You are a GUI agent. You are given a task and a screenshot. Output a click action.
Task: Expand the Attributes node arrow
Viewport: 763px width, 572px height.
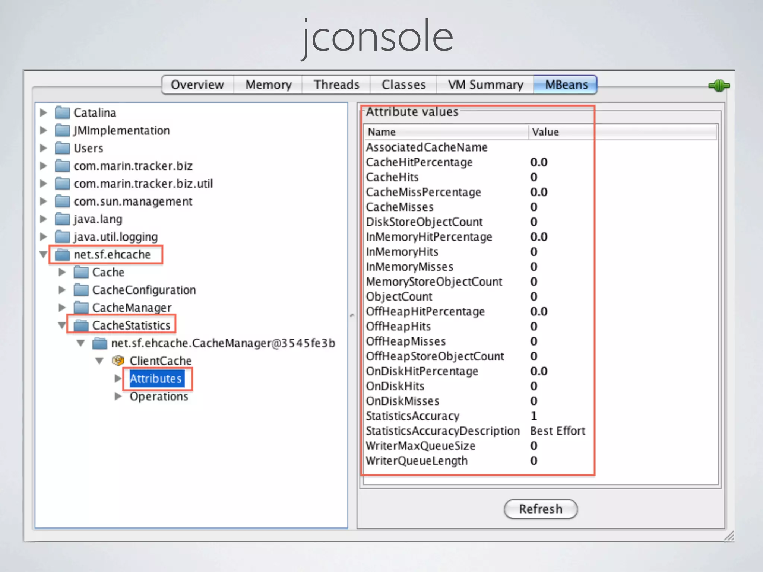(x=118, y=378)
